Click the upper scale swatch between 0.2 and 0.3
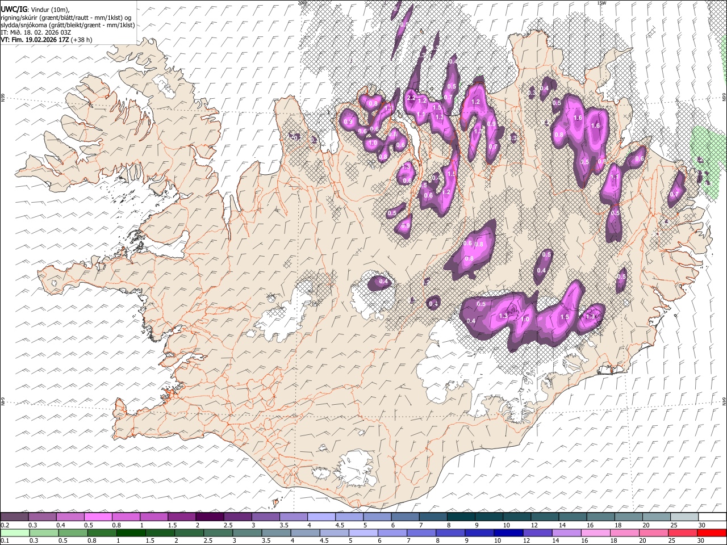 click(x=14, y=517)
